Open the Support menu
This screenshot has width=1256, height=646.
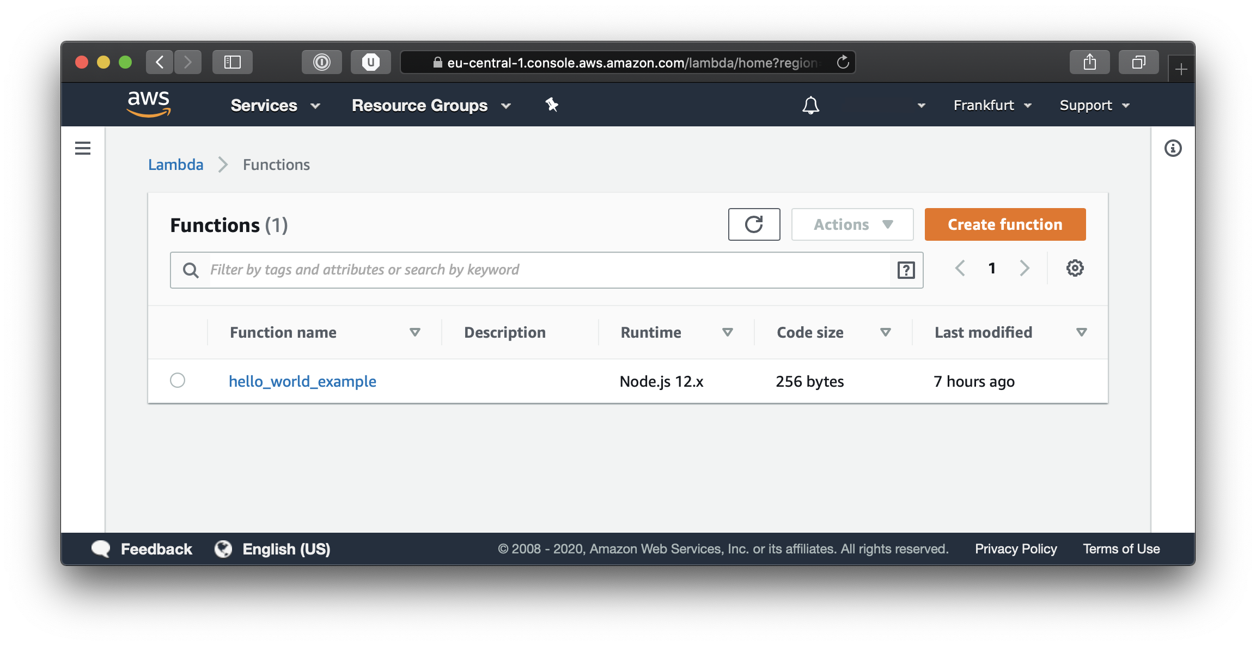1094,105
